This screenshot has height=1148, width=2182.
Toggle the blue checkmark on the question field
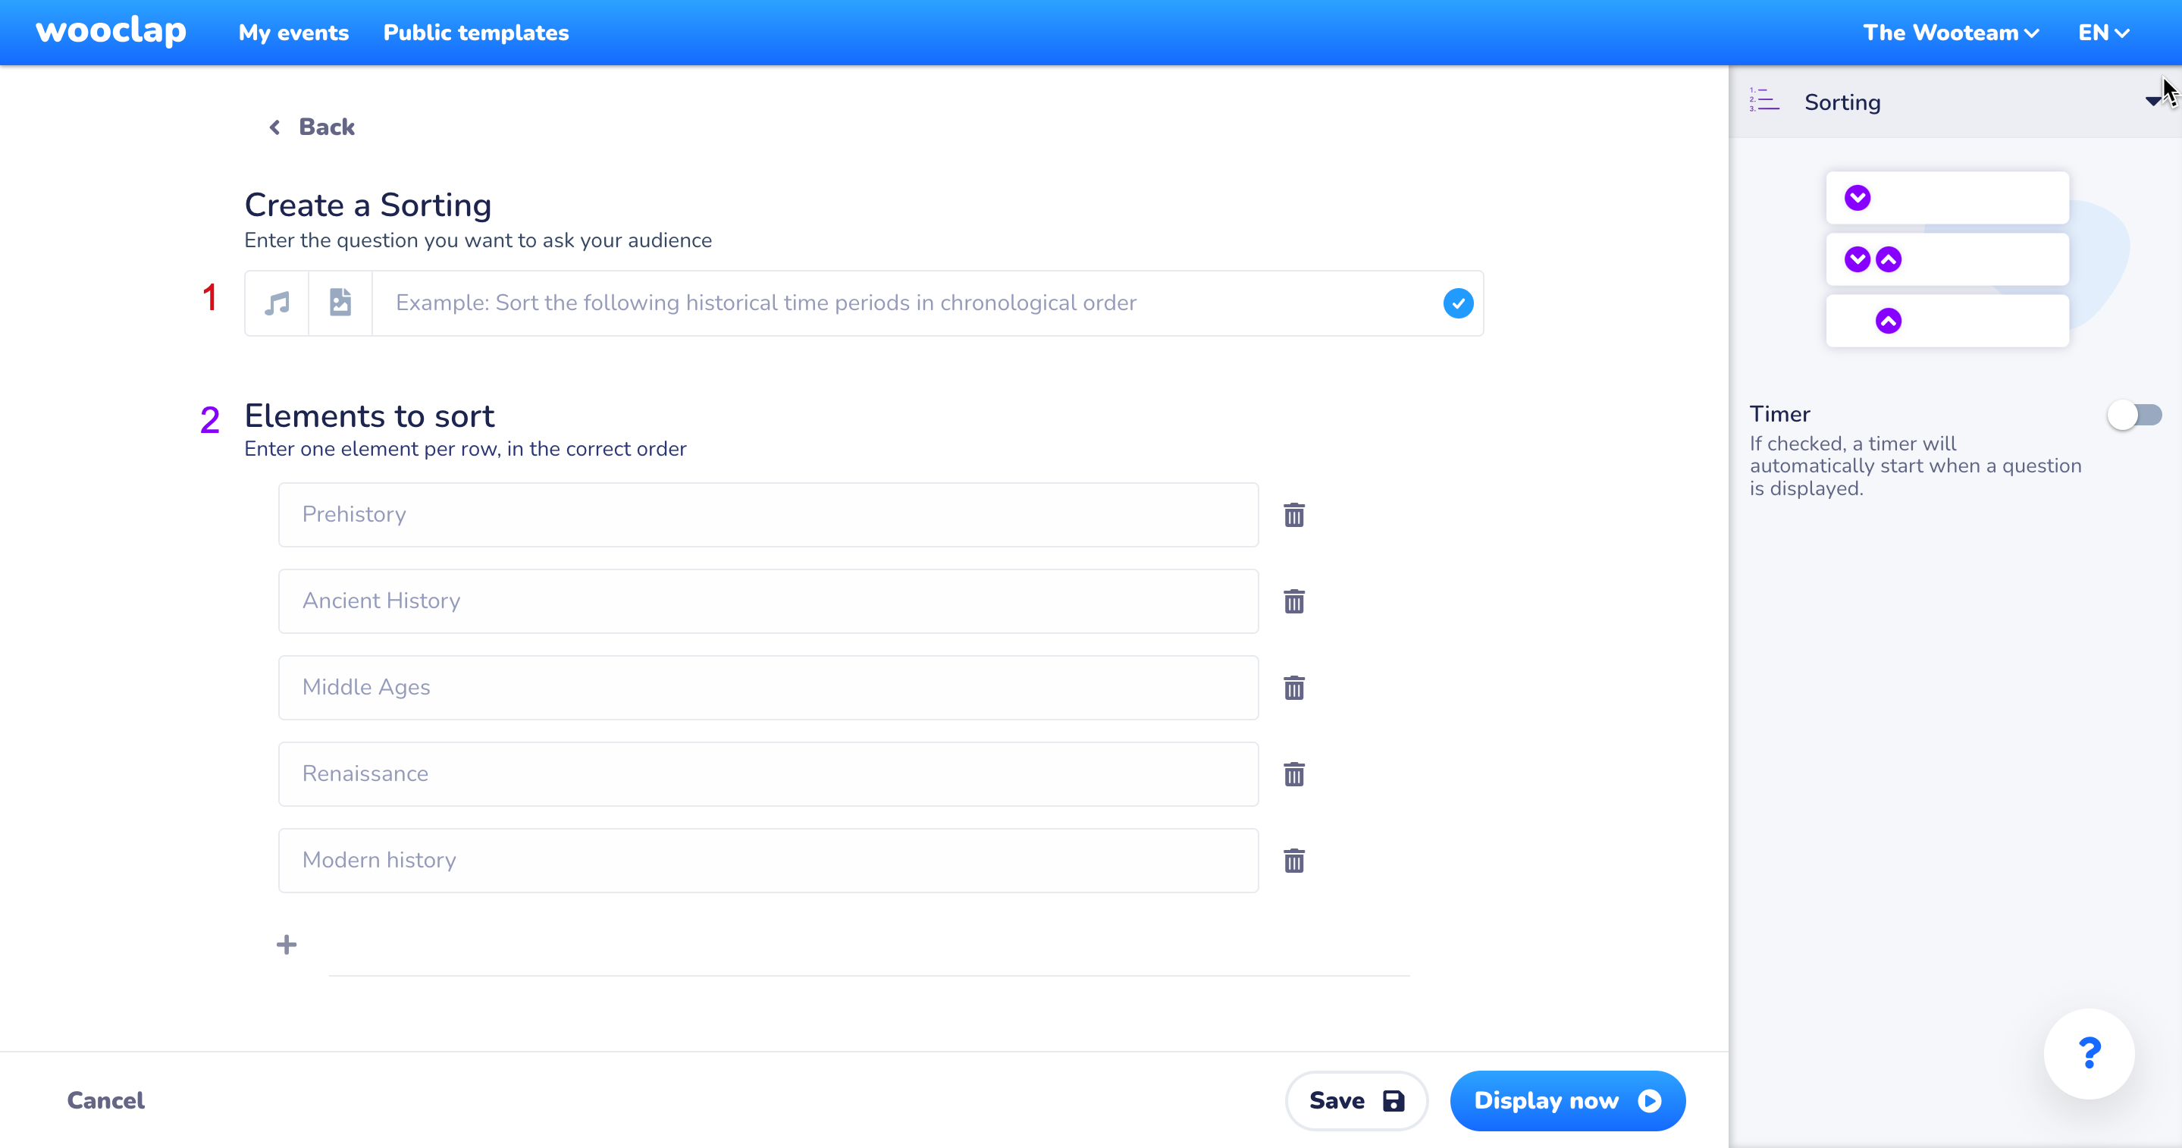pyautogui.click(x=1457, y=303)
